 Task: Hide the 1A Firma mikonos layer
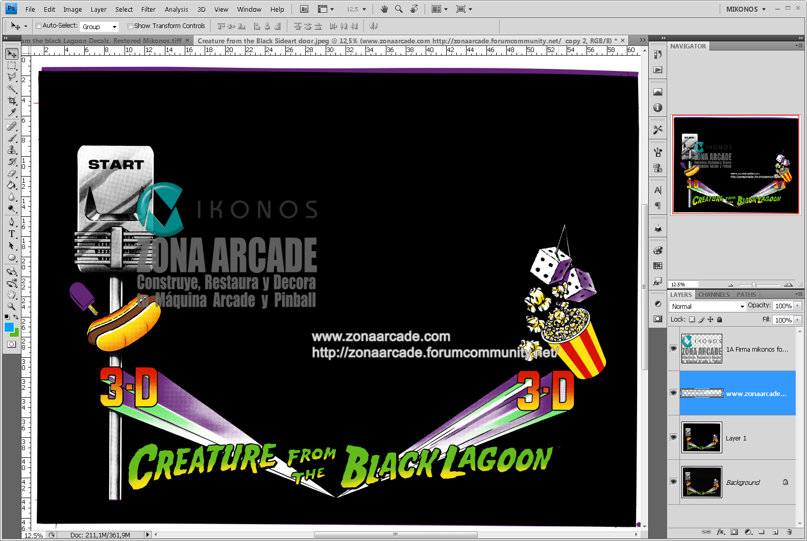[x=673, y=349]
